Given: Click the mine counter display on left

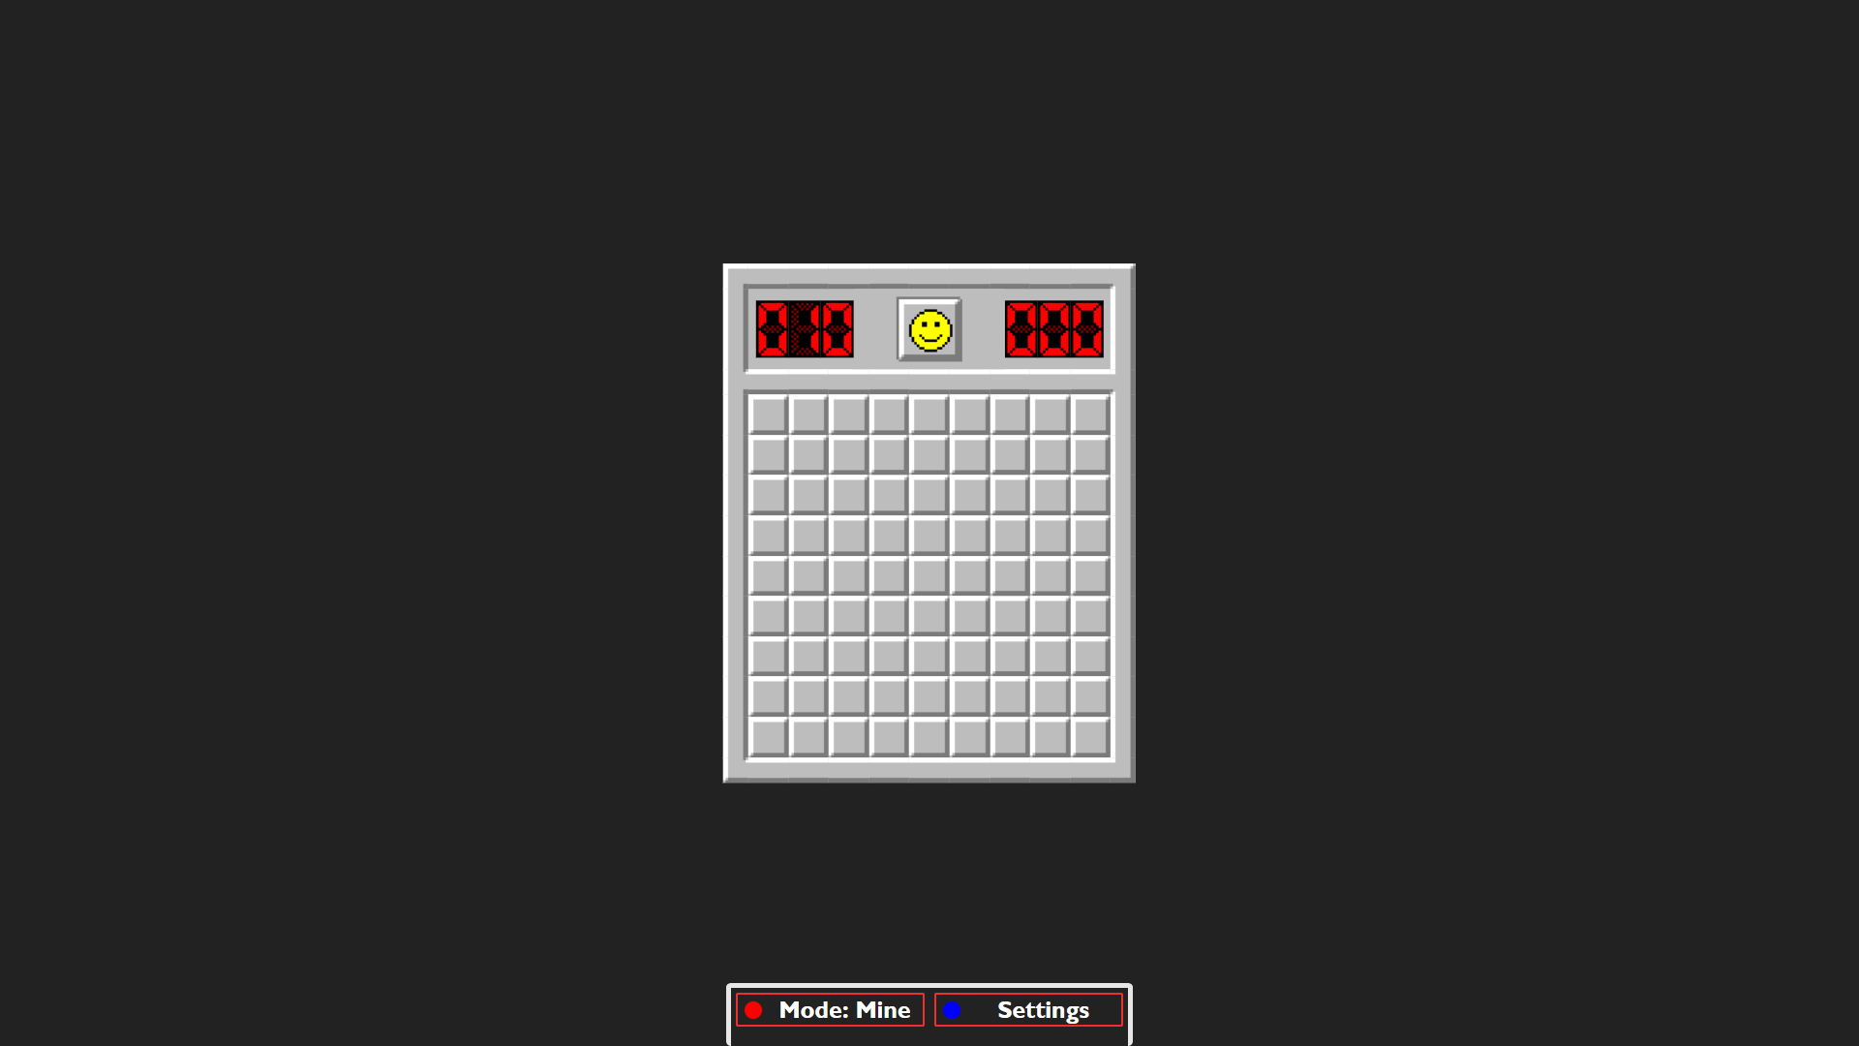Looking at the screenshot, I should (805, 329).
